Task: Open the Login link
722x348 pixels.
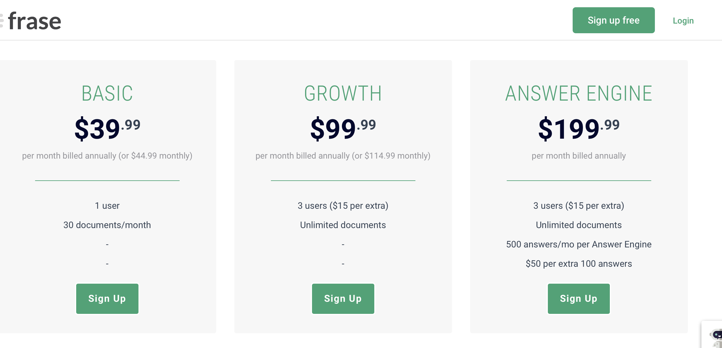Action: [x=683, y=21]
